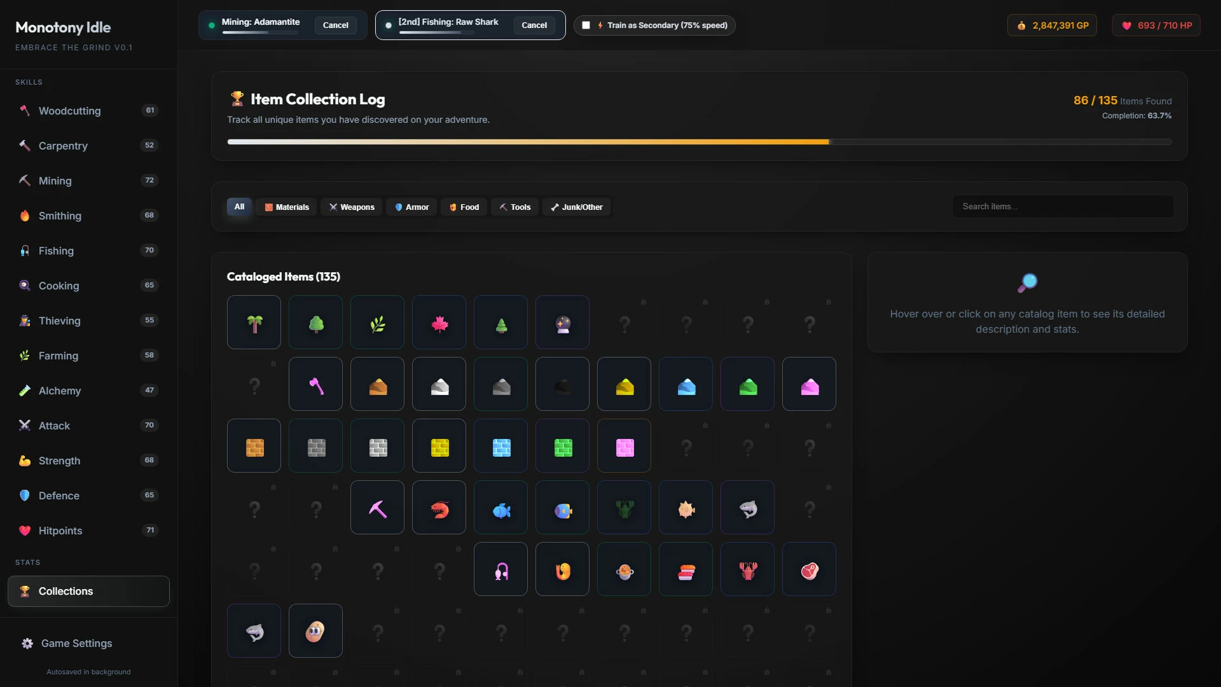Open the Smithing skill page

pos(88,216)
